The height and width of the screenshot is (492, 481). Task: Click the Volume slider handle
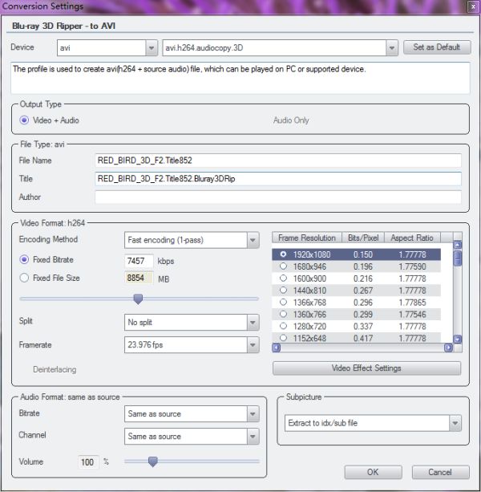pyautogui.click(x=152, y=462)
